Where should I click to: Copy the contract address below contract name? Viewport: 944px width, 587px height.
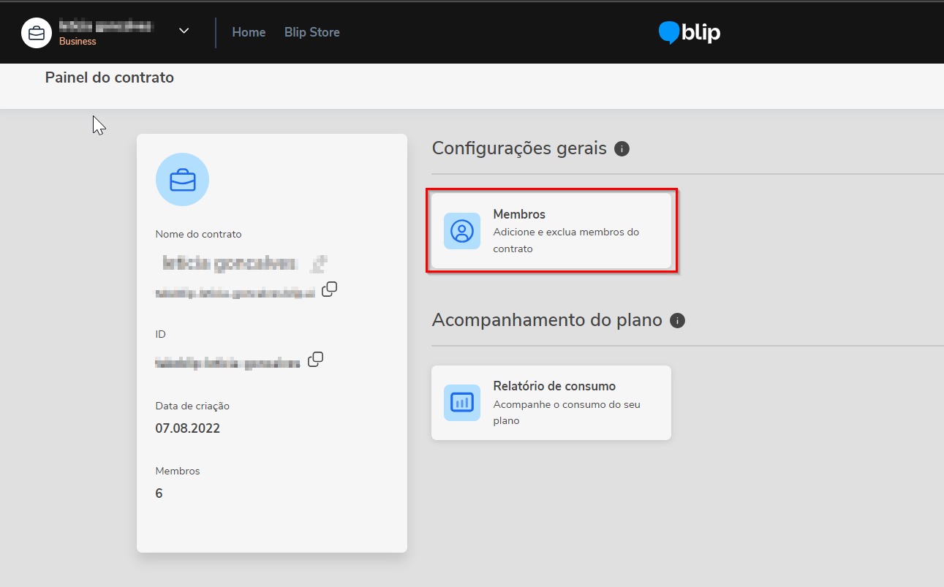pyautogui.click(x=330, y=289)
